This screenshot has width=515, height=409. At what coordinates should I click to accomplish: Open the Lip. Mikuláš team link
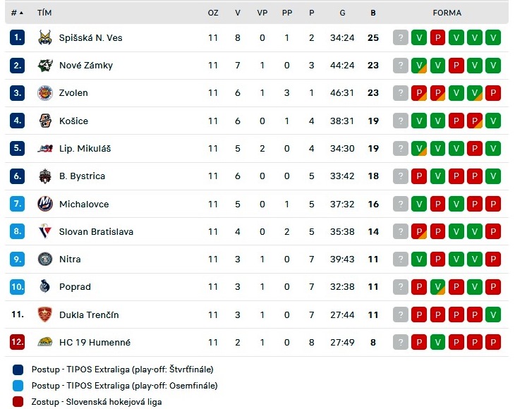pyautogui.click(x=85, y=149)
